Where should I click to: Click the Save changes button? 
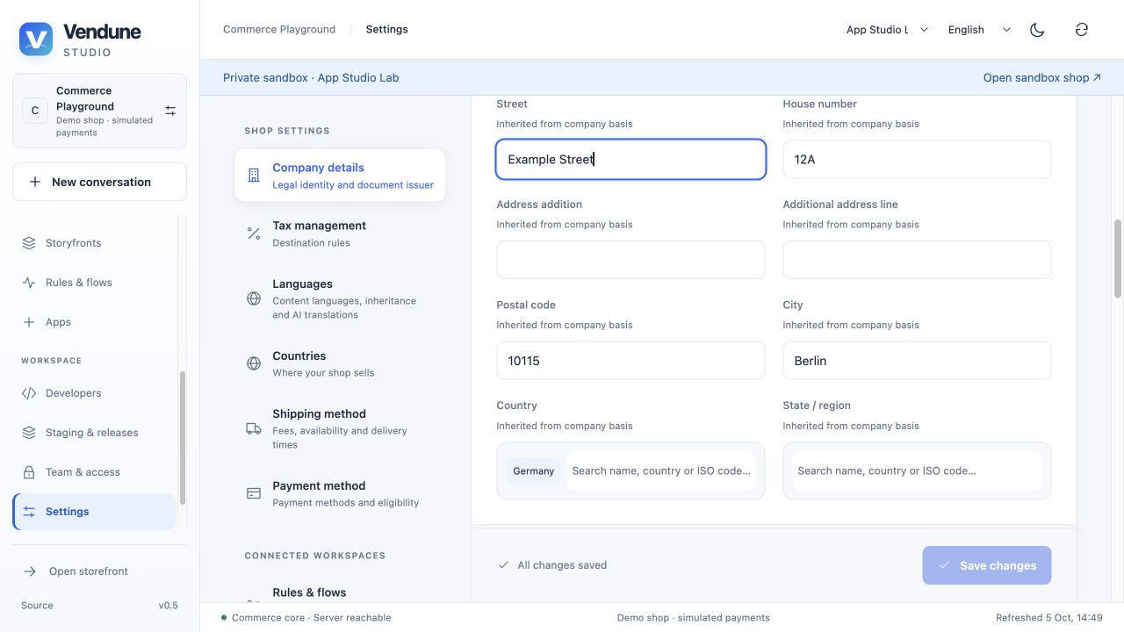coord(986,565)
